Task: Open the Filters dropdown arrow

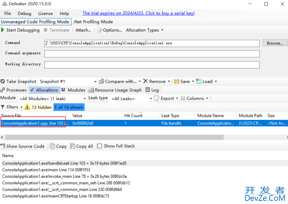Action: coord(22,107)
